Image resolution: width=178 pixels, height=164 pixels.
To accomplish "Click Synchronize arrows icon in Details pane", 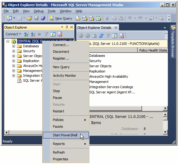I will (101, 36).
